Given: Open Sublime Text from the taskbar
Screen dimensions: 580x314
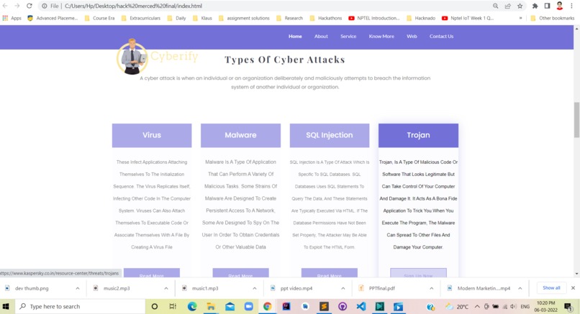Looking at the screenshot, I should (324, 307).
